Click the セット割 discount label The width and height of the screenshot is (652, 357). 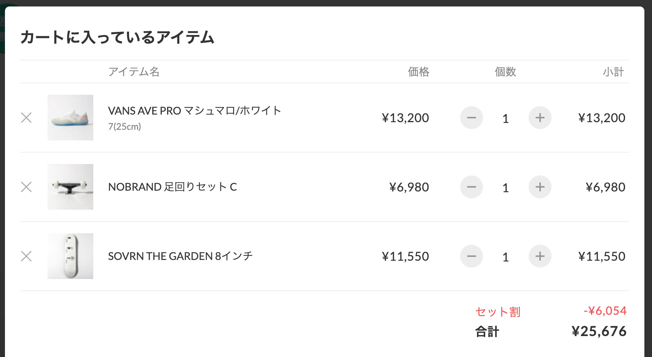click(497, 312)
